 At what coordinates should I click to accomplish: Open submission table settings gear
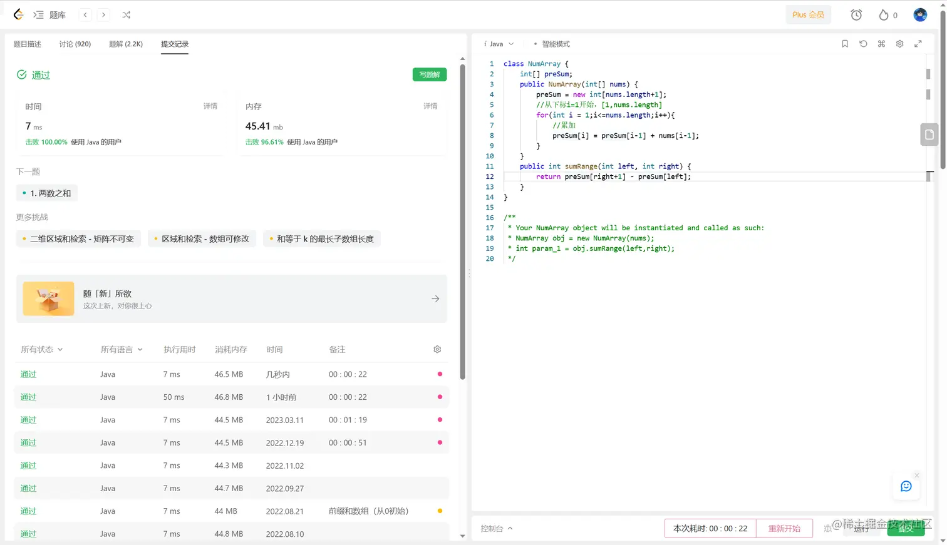[x=437, y=349]
